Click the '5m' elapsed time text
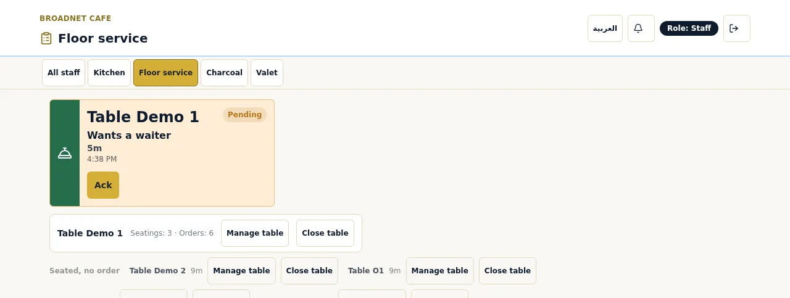This screenshot has width=790, height=298. (x=94, y=148)
